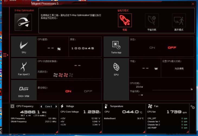Click the CPU fan extreme quiet readout
198x136 pixels.
tap(77, 65)
